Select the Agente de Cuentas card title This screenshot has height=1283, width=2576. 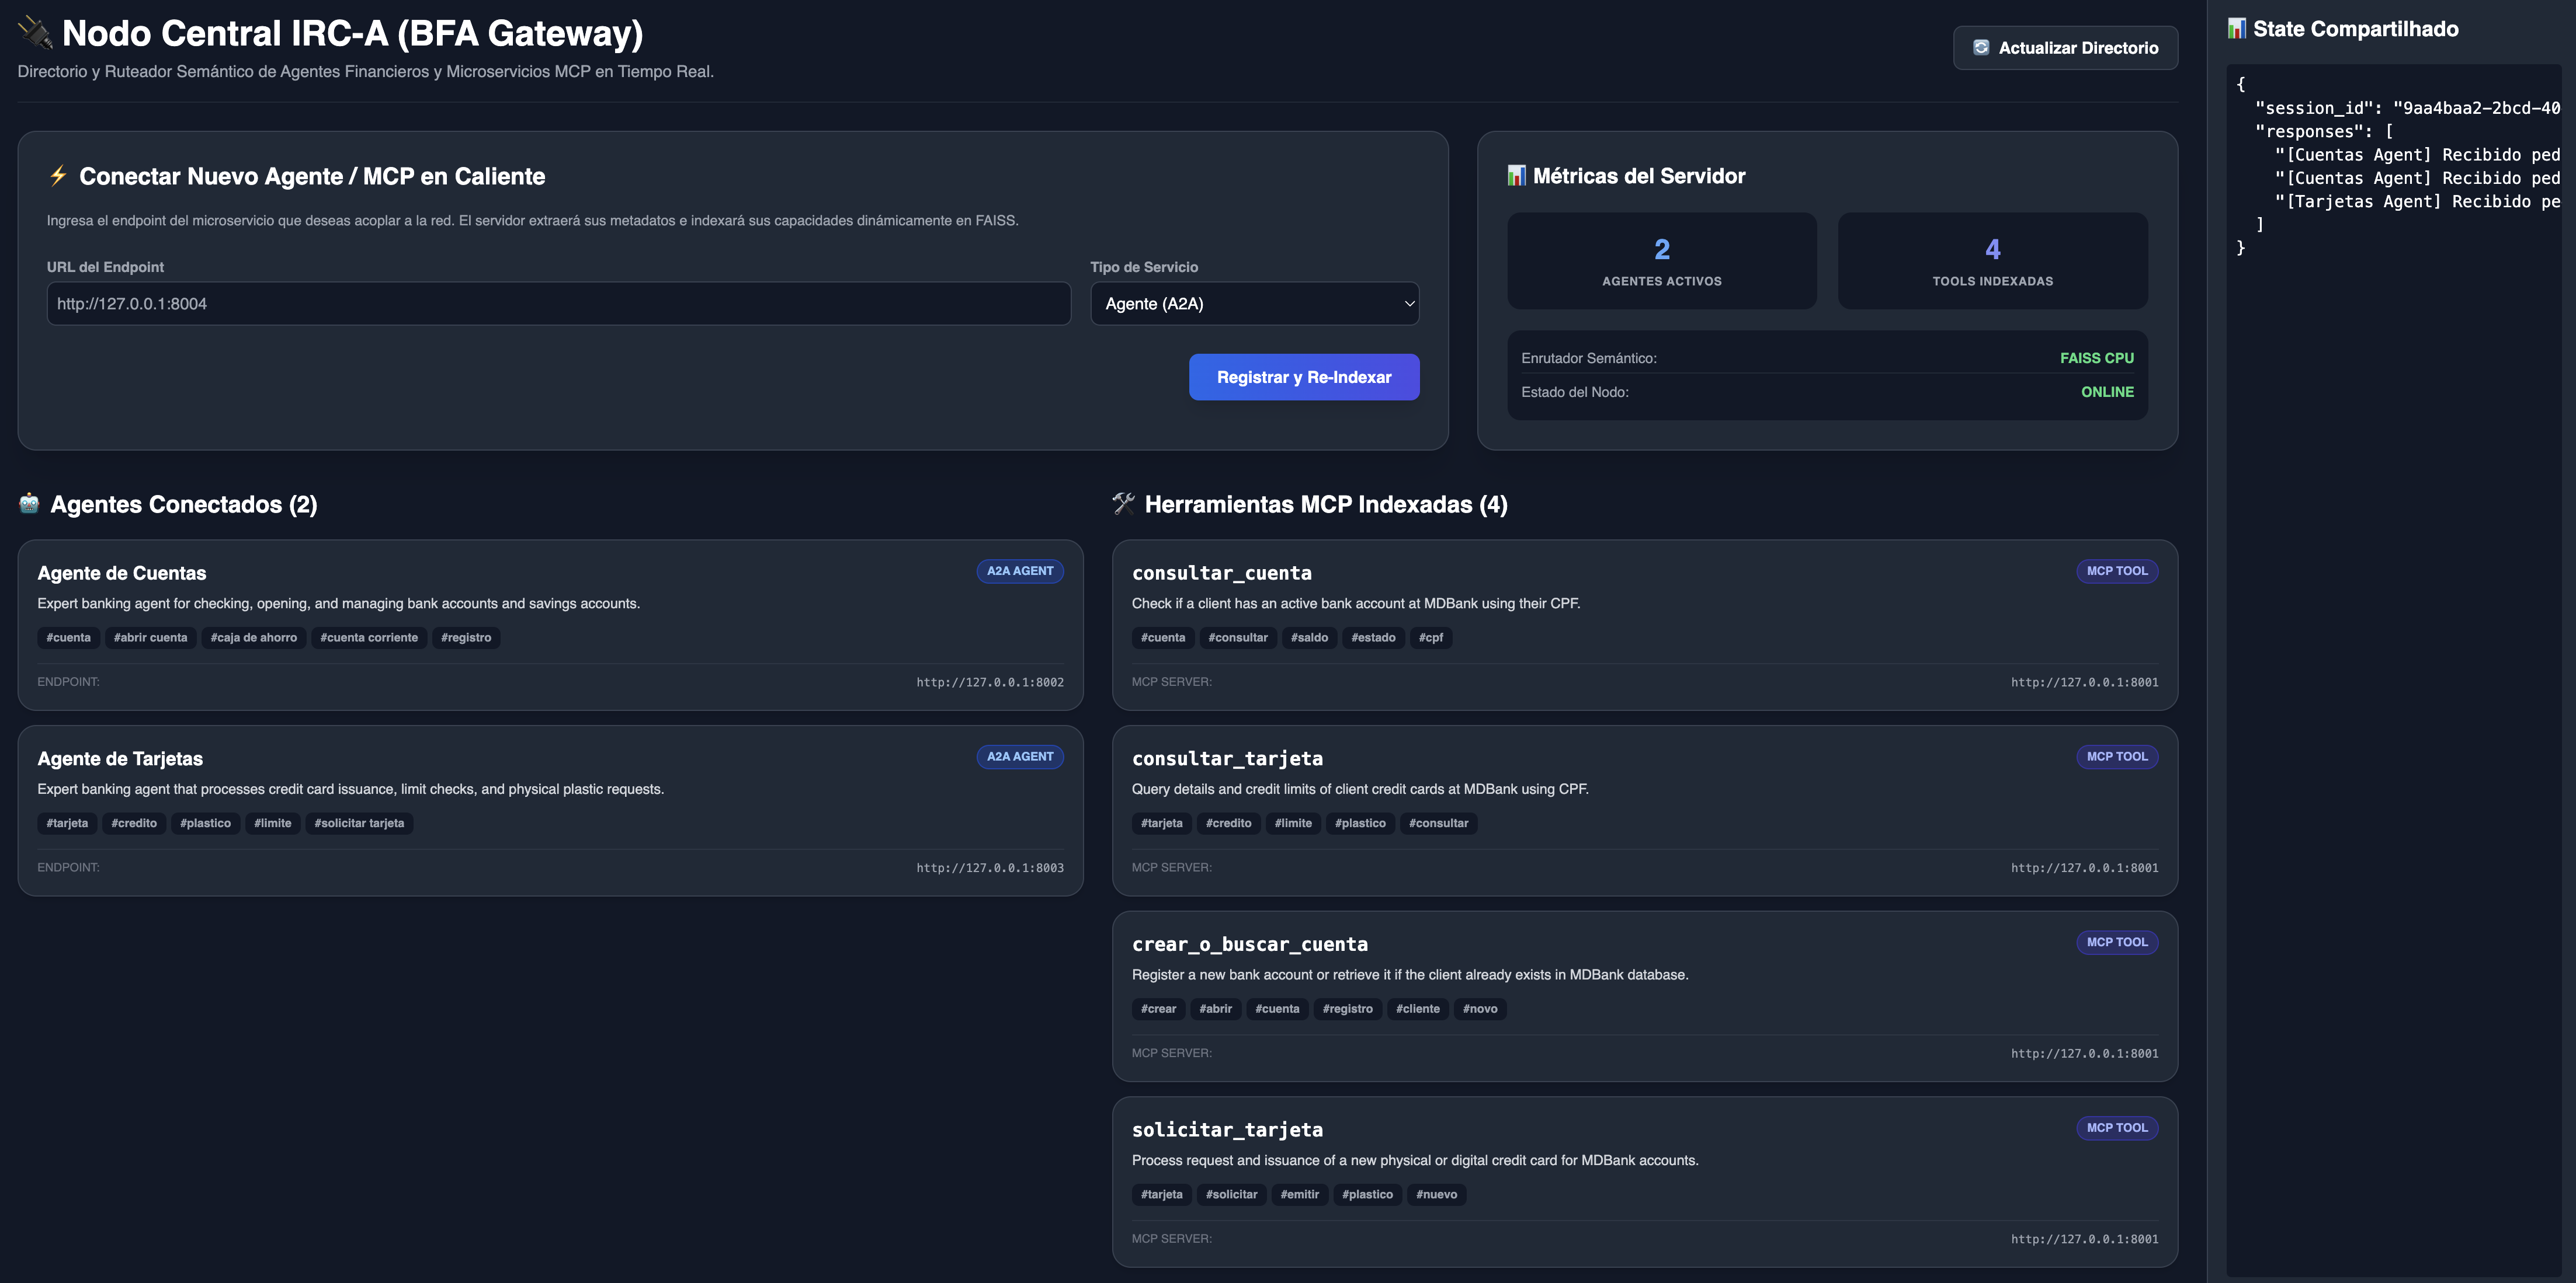tap(122, 574)
